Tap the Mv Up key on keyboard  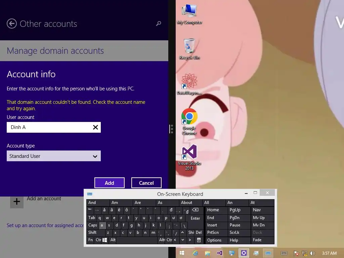[x=263, y=218]
